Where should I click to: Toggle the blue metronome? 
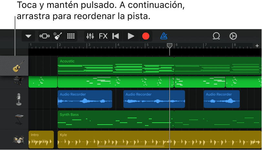click(x=164, y=36)
